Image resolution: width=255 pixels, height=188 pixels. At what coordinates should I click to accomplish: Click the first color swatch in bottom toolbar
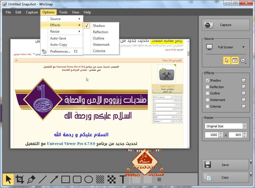pyautogui.click(x=136, y=179)
